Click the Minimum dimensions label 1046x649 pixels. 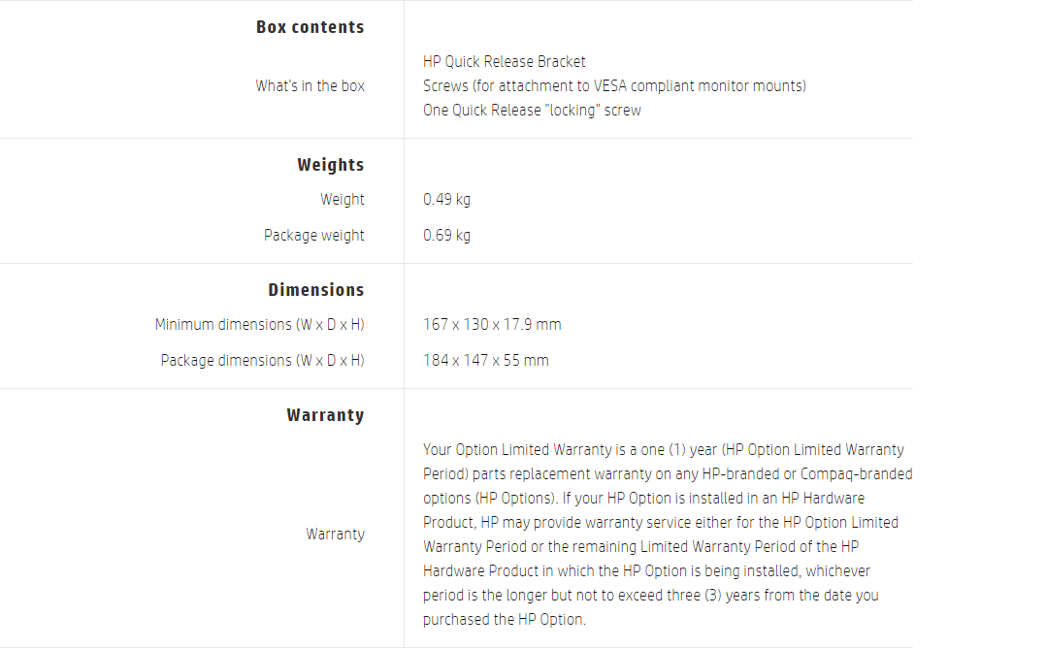click(259, 324)
